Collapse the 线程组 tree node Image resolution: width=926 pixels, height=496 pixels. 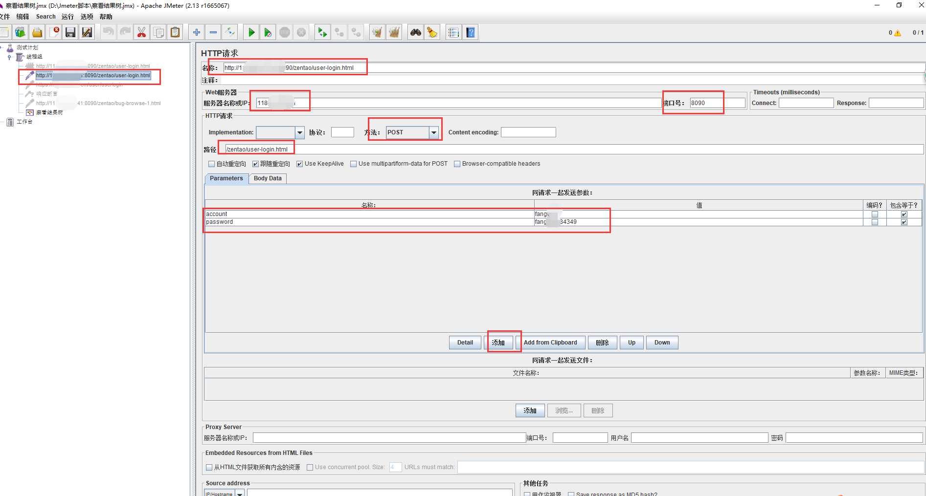coord(9,57)
